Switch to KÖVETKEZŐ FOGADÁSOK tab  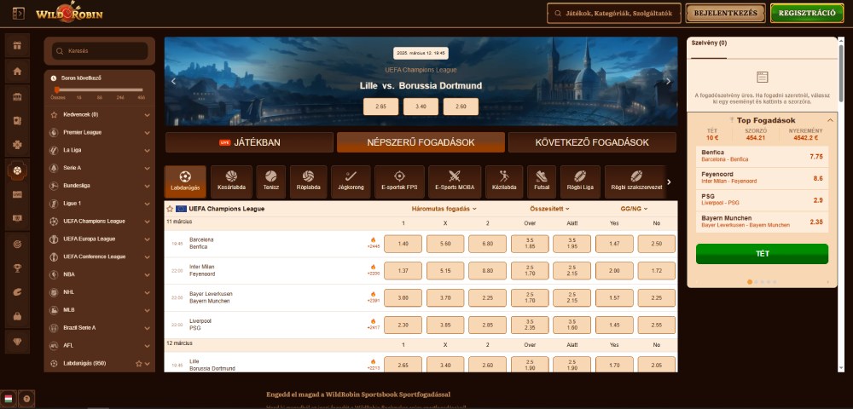tap(592, 142)
